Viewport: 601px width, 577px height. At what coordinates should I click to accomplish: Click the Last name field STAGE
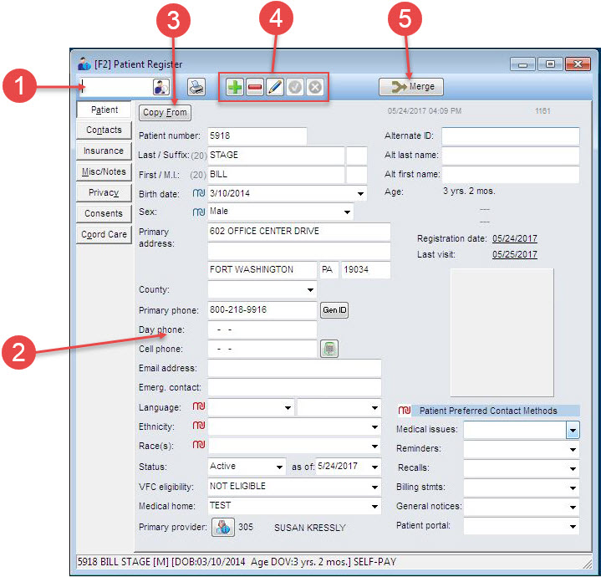(276, 156)
